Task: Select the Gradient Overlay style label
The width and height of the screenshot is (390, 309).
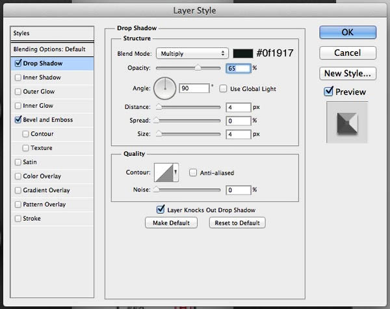Action: [47, 190]
